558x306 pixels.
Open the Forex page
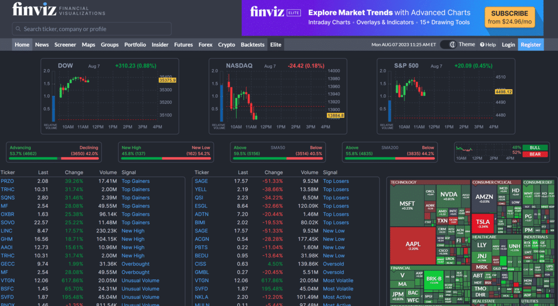(205, 45)
